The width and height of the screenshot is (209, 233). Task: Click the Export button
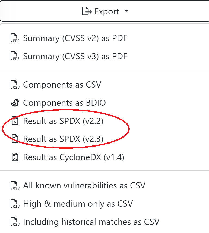pyautogui.click(x=104, y=11)
